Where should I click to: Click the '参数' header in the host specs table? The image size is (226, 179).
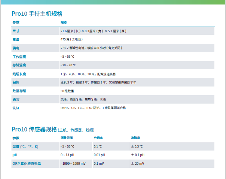16,22
